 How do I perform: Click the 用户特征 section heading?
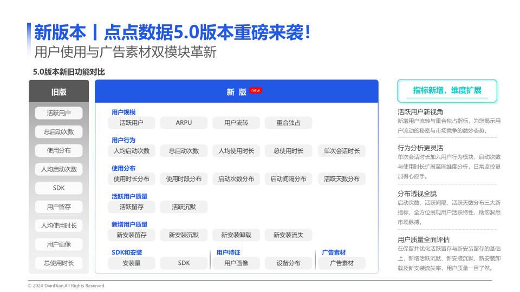point(228,253)
